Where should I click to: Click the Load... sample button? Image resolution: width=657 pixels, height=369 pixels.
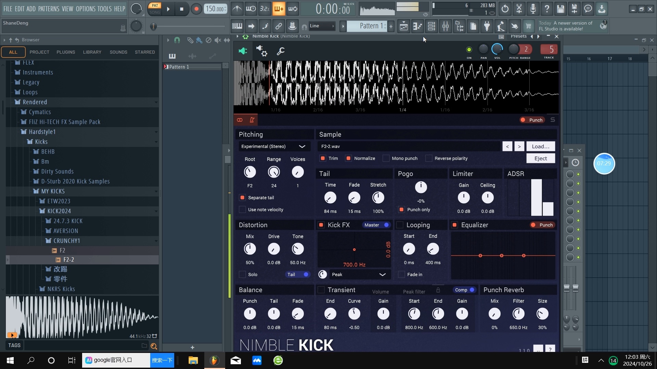point(541,146)
